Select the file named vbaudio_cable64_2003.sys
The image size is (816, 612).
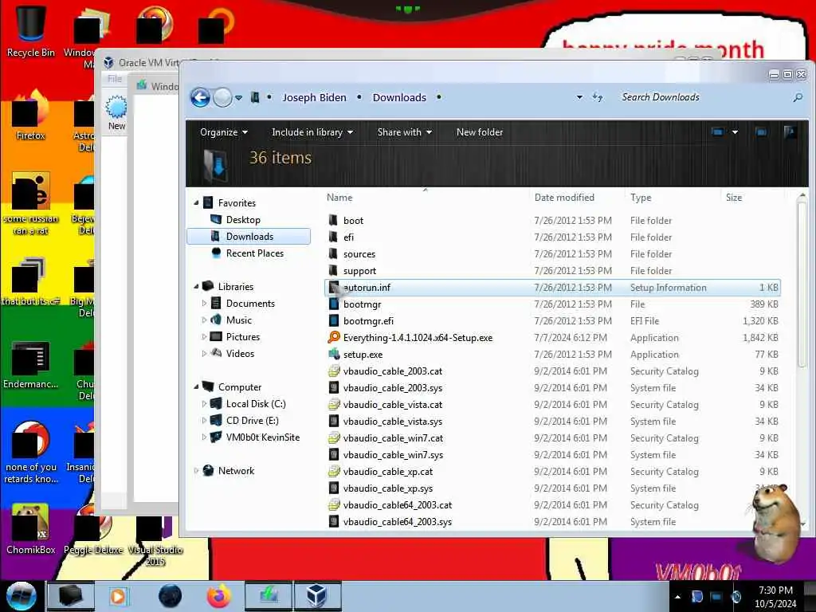[x=397, y=521]
